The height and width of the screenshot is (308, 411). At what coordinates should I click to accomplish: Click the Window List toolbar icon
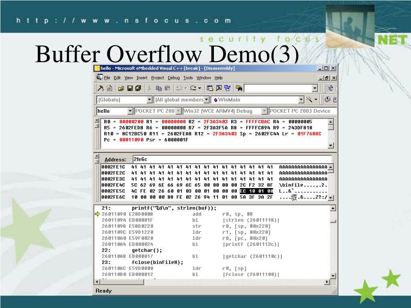click(228, 88)
